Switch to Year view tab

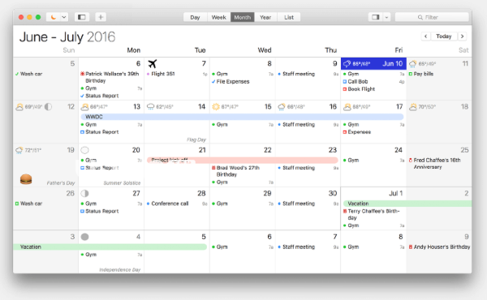(x=265, y=17)
